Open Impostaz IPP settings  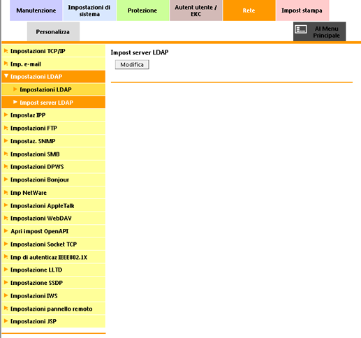click(53, 115)
